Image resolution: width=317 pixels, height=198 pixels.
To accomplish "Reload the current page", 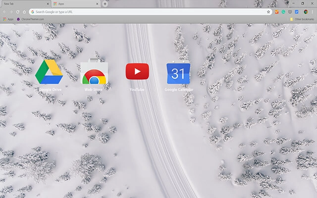I will coord(18,12).
